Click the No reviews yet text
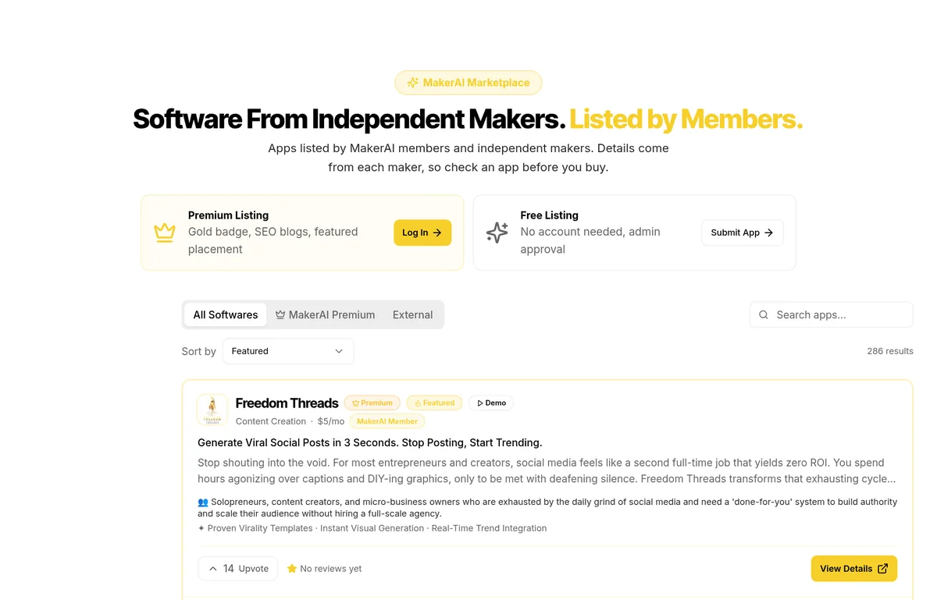 point(331,569)
